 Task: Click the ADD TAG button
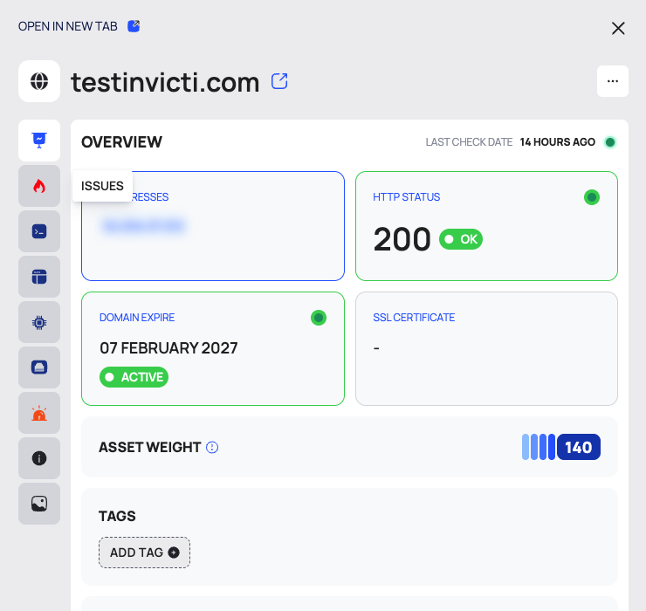pyautogui.click(x=144, y=553)
